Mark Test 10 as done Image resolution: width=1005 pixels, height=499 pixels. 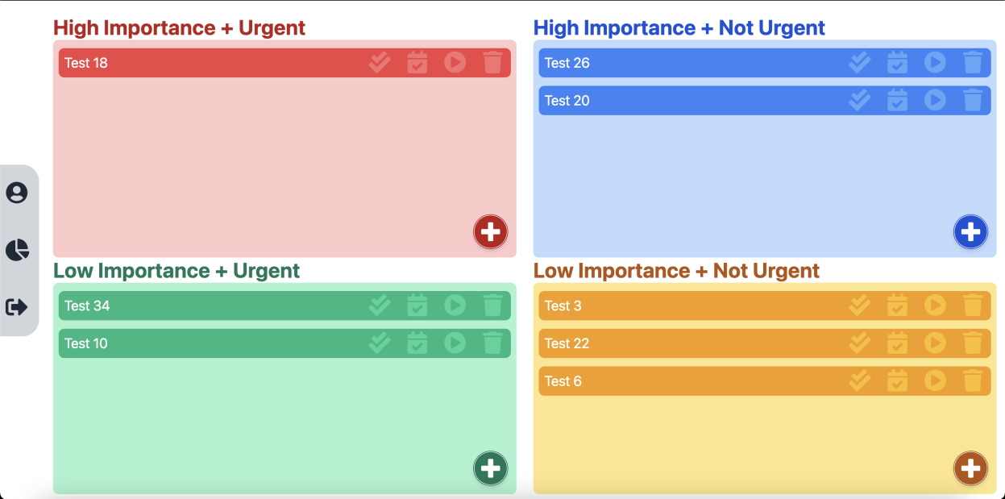[x=380, y=343]
